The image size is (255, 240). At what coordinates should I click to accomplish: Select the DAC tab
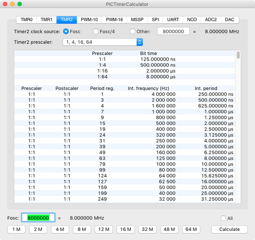click(x=229, y=20)
